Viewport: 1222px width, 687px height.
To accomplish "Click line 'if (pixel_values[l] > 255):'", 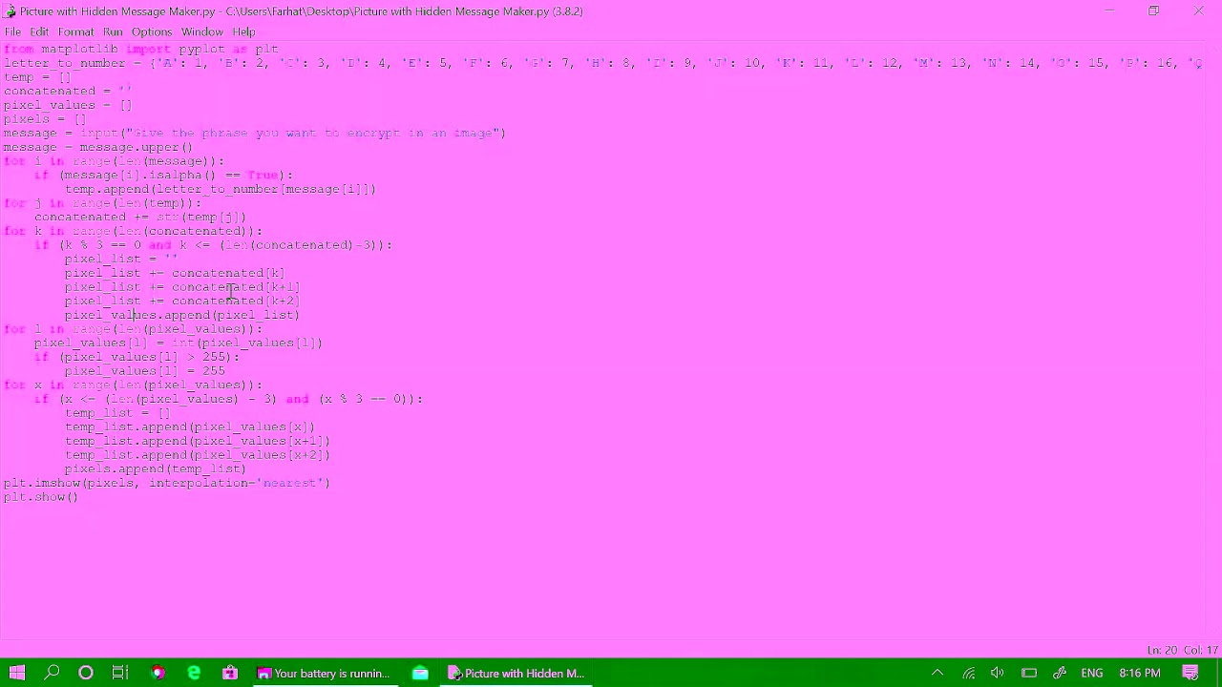I will (137, 357).
